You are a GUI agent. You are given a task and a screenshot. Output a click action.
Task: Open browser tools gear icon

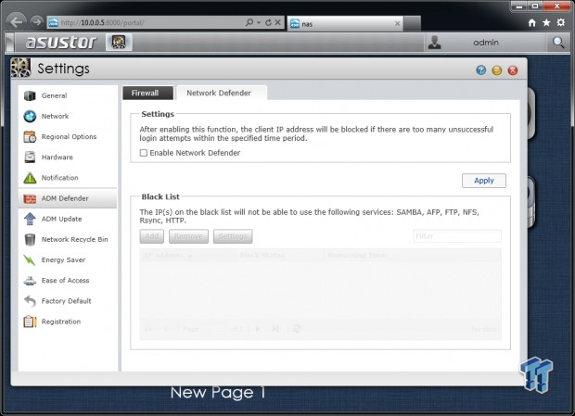click(x=561, y=22)
